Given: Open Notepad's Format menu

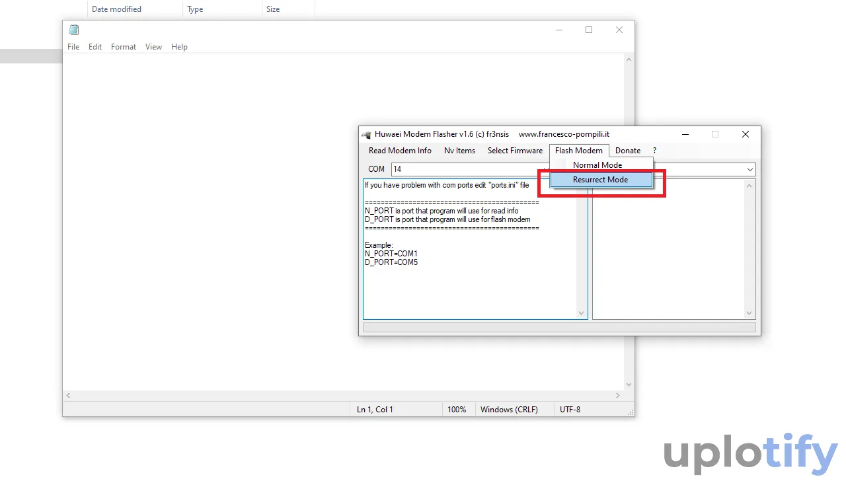Looking at the screenshot, I should click(x=124, y=47).
